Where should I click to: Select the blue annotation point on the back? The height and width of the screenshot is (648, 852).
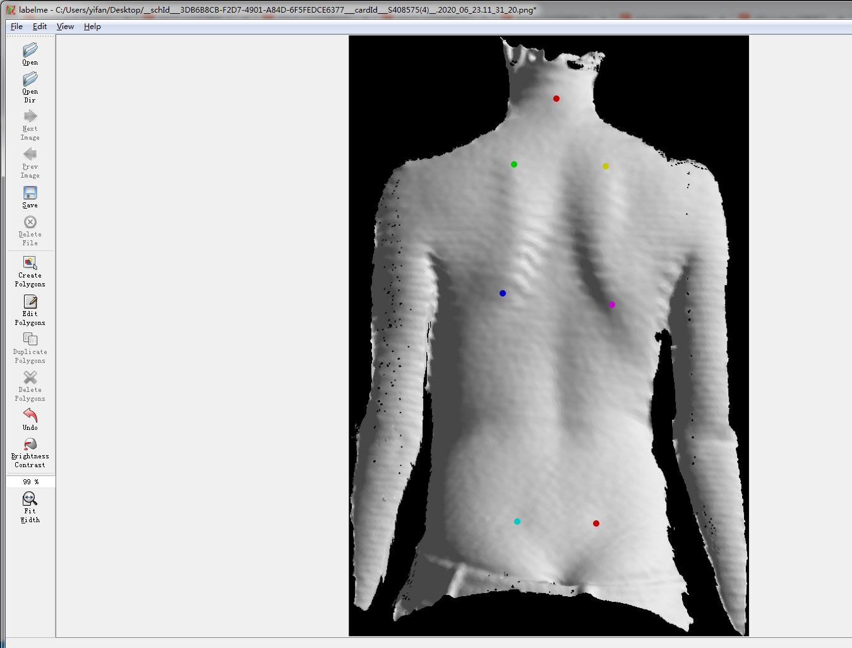[502, 293]
